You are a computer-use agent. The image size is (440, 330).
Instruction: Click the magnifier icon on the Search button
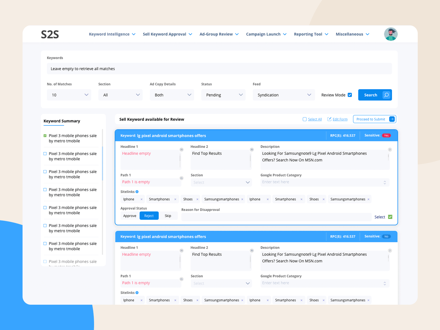point(387,95)
